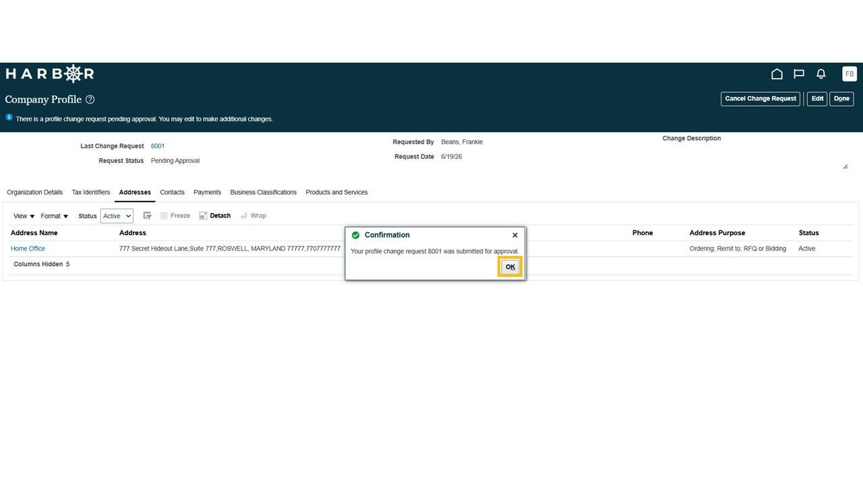Click the Done button
The width and height of the screenshot is (863, 485).
pyautogui.click(x=841, y=99)
